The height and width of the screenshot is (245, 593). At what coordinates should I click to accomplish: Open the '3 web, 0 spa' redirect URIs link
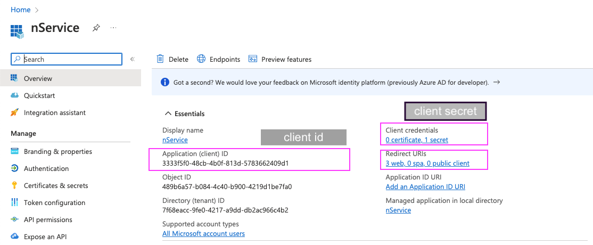(427, 164)
